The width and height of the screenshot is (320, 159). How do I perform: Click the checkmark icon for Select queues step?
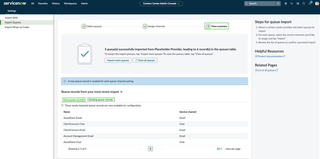coord(84,26)
